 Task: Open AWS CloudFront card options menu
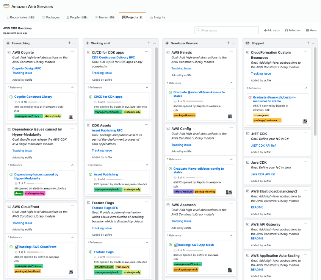72,206
